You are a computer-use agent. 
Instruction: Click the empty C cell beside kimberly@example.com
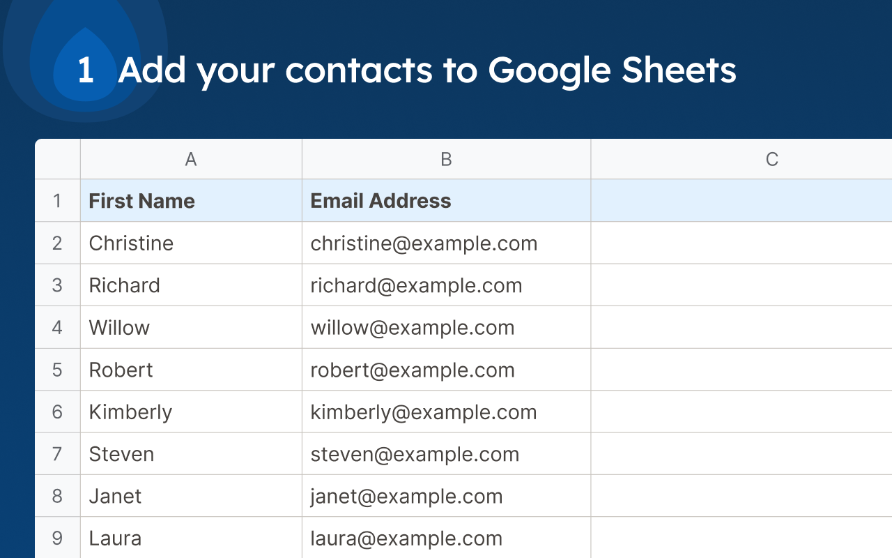(741, 412)
